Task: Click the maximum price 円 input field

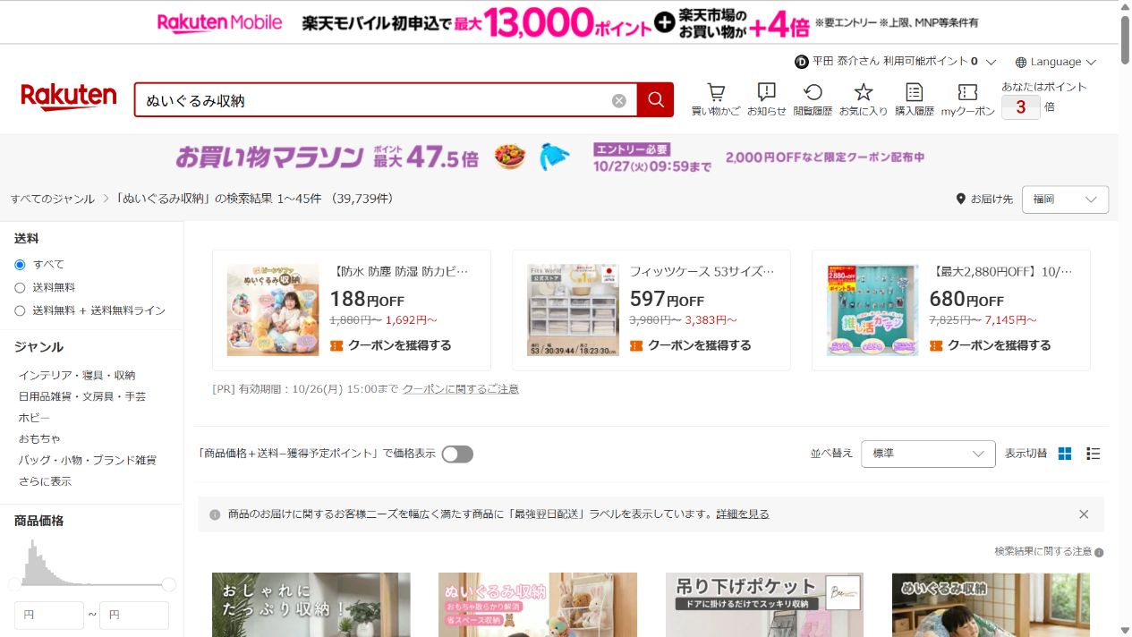Action: pyautogui.click(x=134, y=616)
